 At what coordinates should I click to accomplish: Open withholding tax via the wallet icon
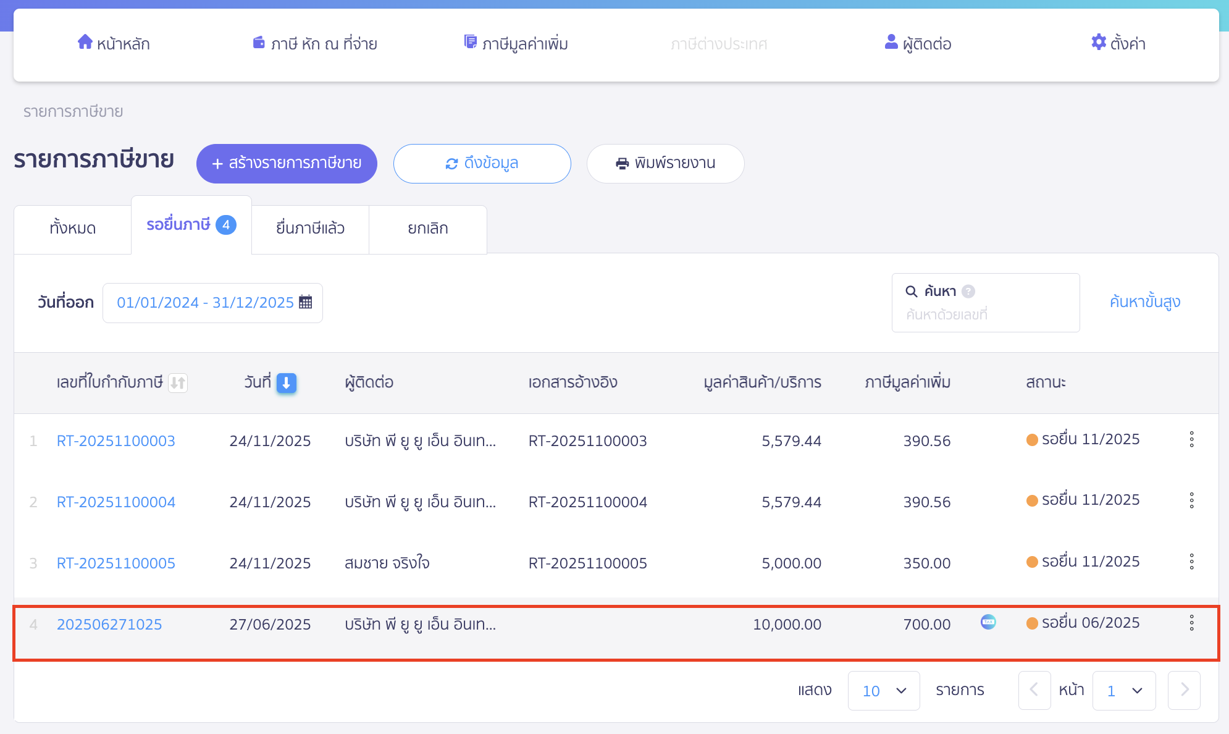[x=259, y=43]
